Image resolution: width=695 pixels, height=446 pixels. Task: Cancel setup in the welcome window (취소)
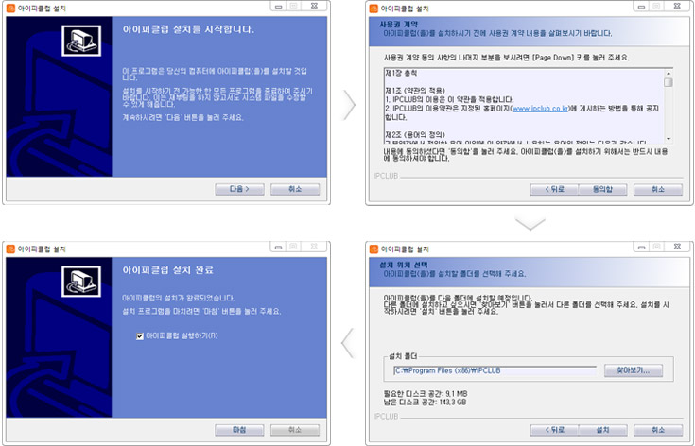(295, 189)
